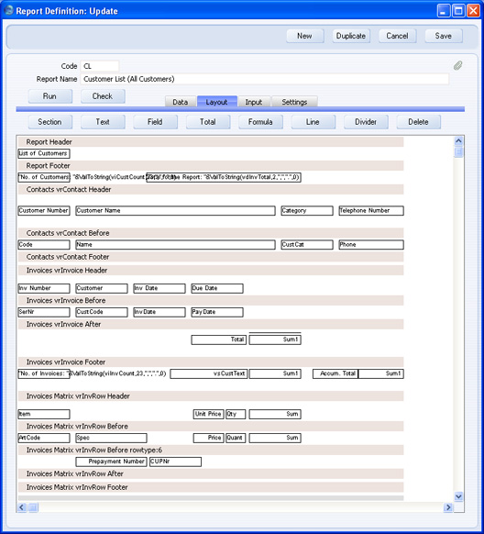Select the Contacts vrContact Header section

click(x=211, y=189)
